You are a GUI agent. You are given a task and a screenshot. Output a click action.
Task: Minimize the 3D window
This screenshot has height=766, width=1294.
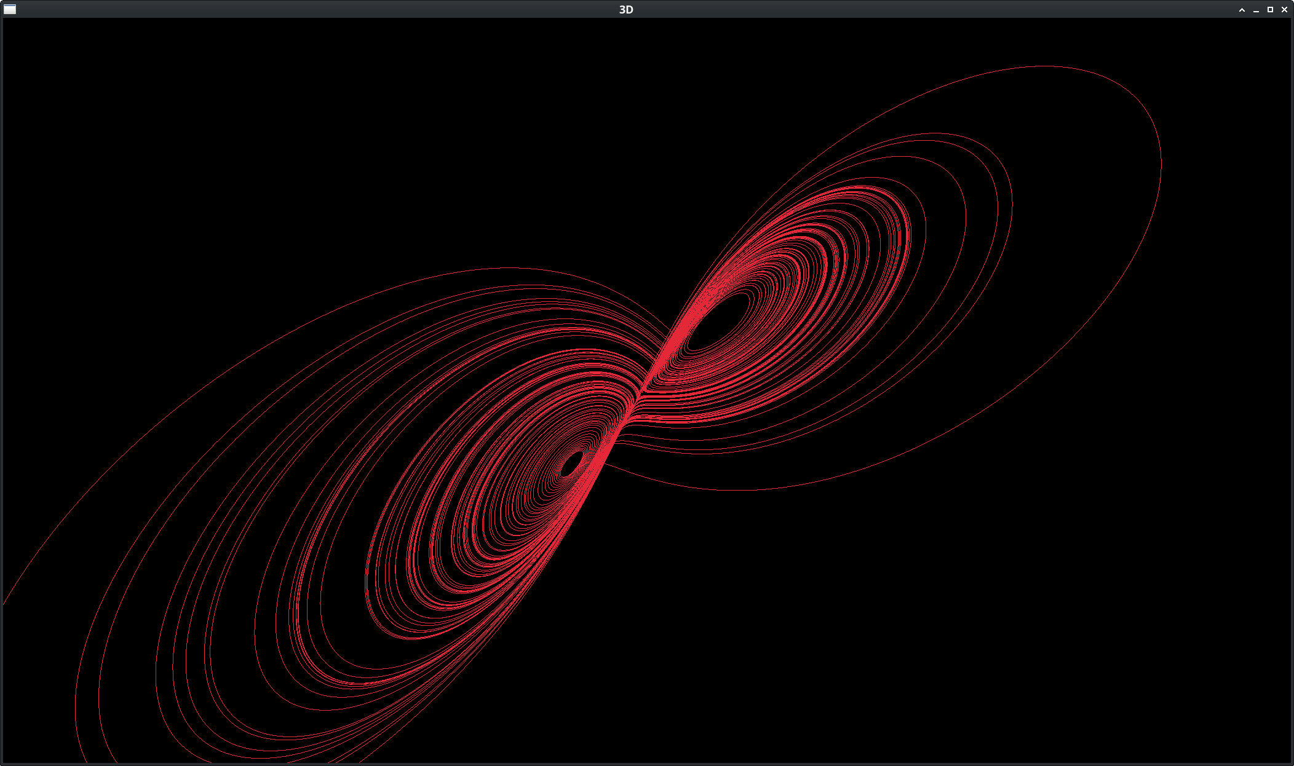[1256, 10]
